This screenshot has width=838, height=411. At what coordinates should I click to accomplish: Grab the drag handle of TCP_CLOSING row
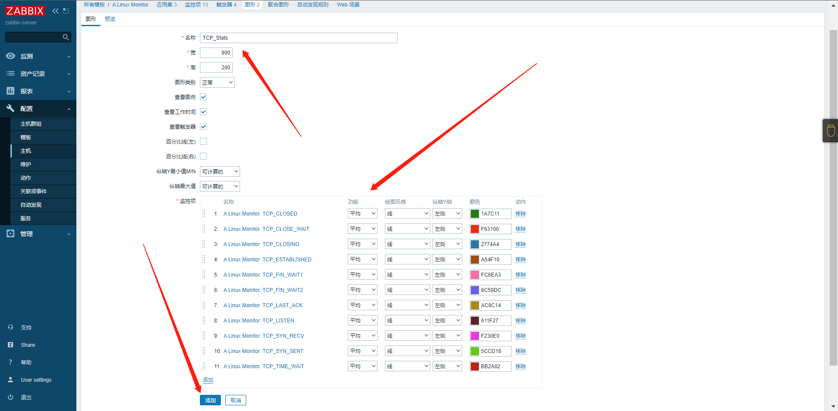[204, 244]
